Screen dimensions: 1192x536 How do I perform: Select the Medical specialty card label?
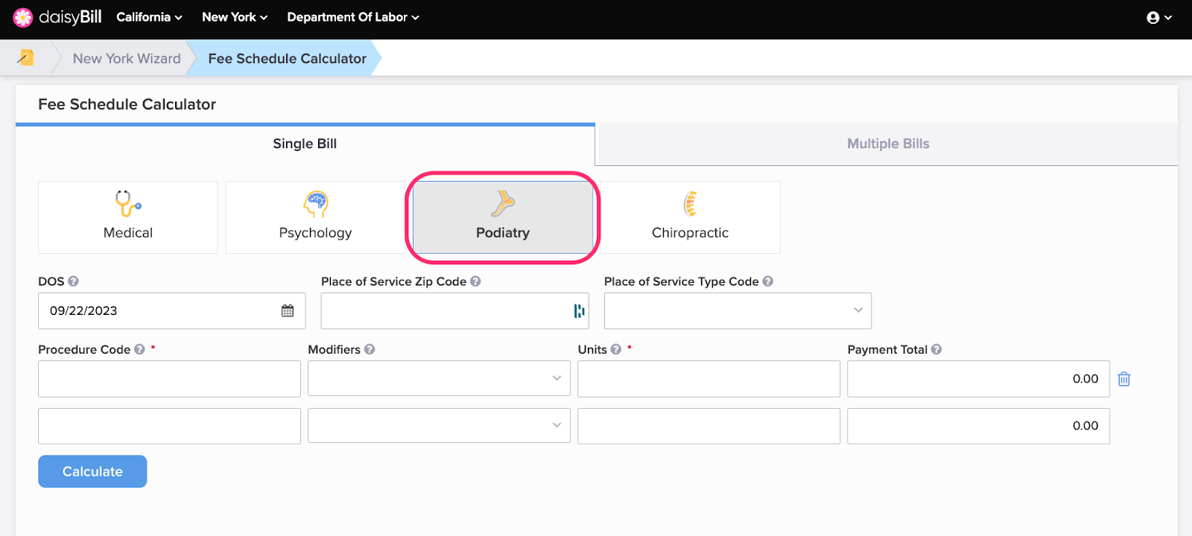pos(128,233)
